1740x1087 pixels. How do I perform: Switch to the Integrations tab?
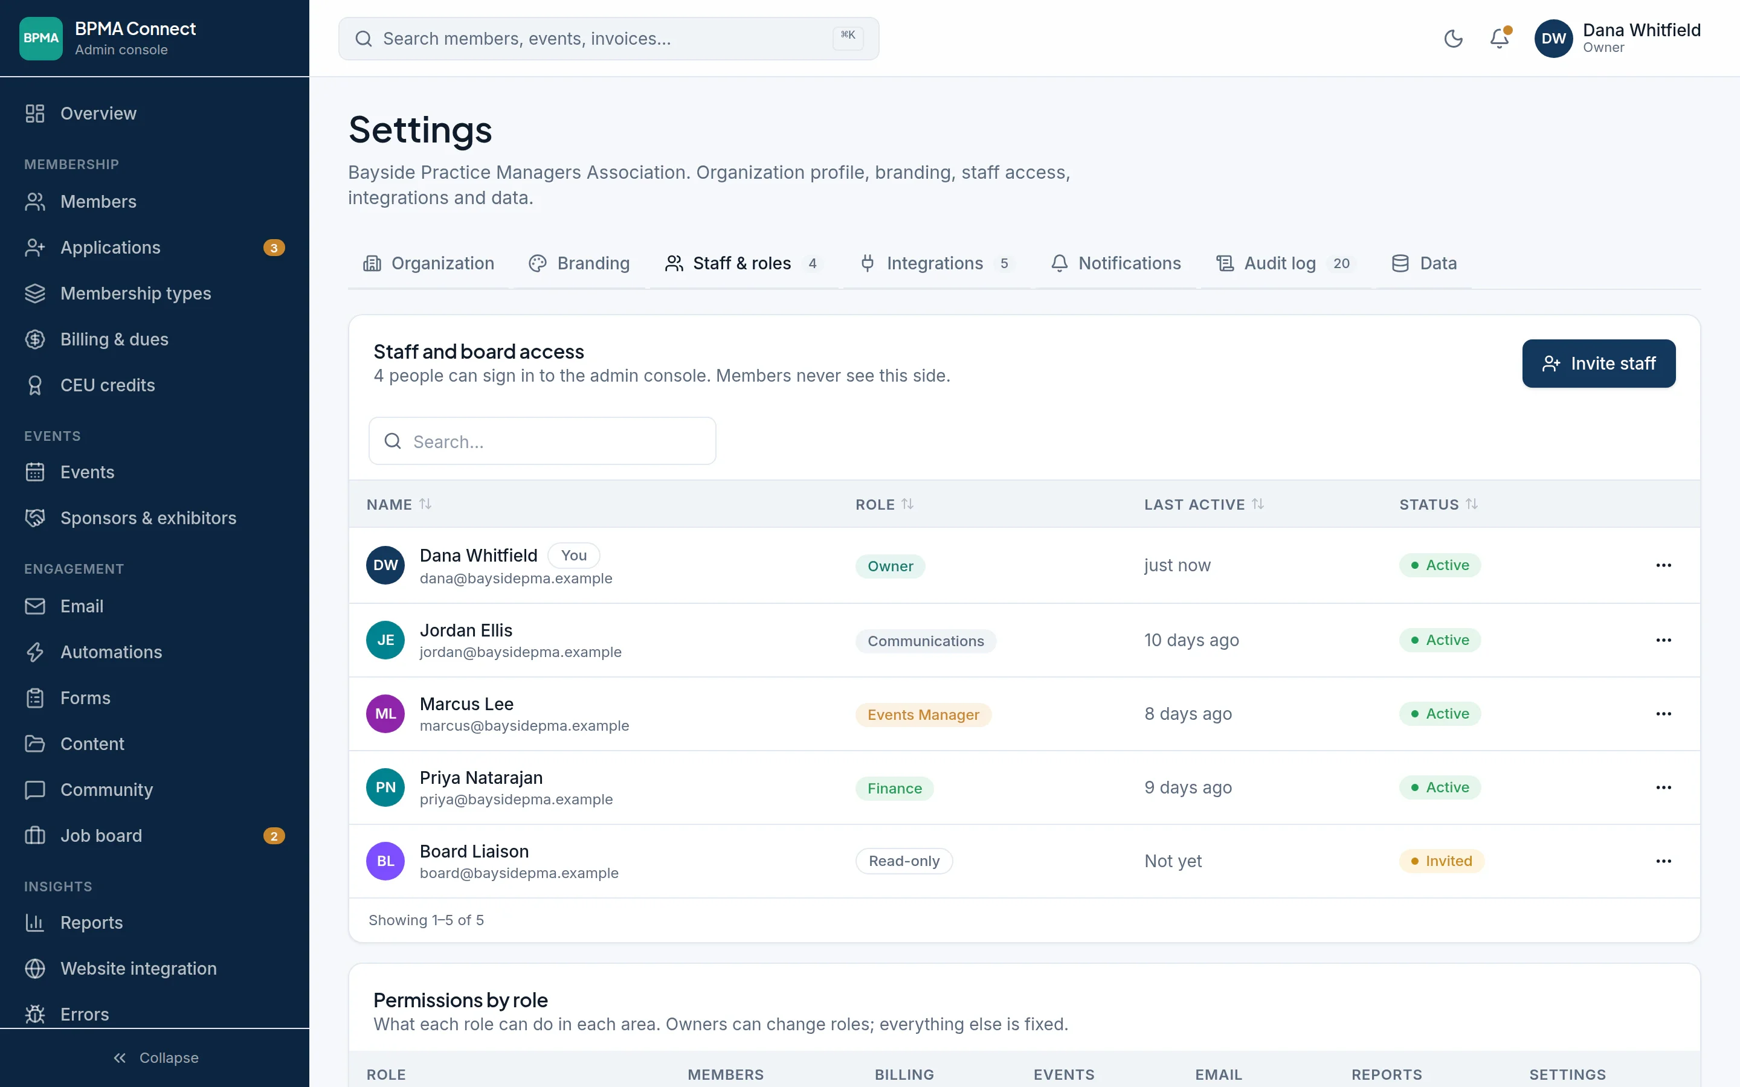tap(937, 264)
